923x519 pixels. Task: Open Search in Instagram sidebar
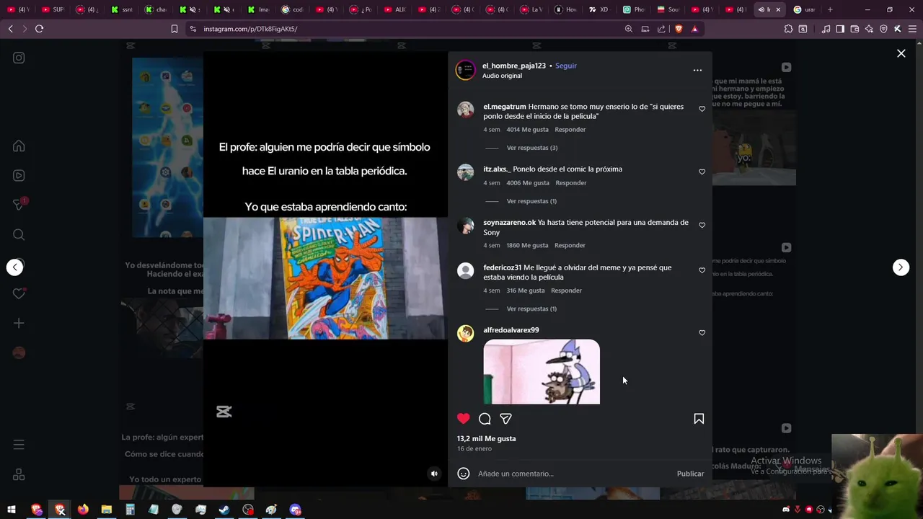(x=19, y=234)
